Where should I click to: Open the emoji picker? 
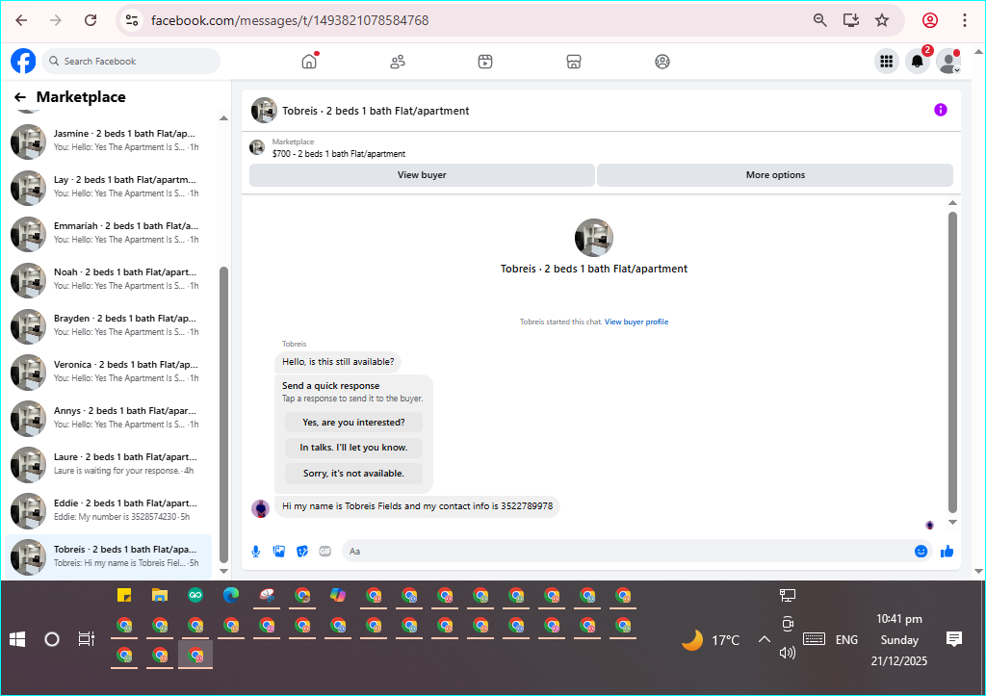click(921, 552)
